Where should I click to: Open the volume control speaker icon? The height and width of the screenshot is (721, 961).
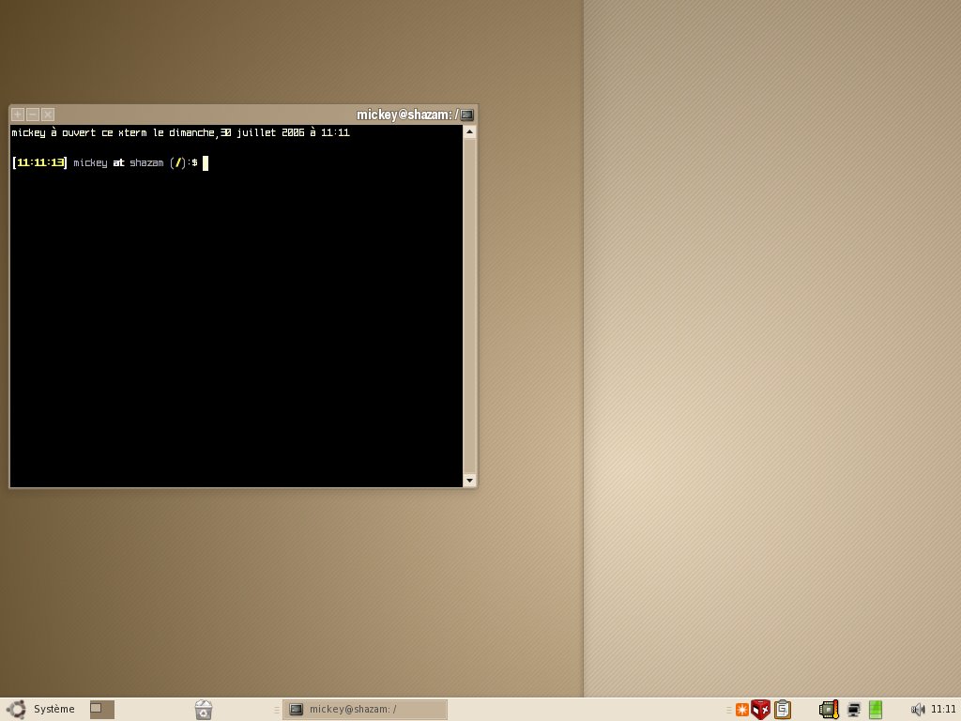[x=918, y=710]
